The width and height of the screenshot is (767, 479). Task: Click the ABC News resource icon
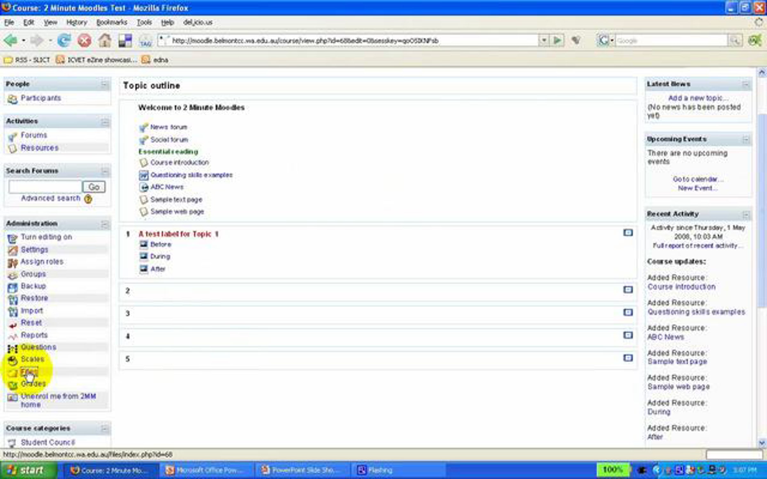144,187
